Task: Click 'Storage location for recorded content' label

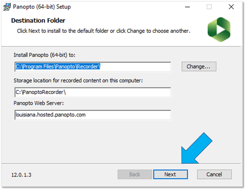Action: (x=78, y=81)
